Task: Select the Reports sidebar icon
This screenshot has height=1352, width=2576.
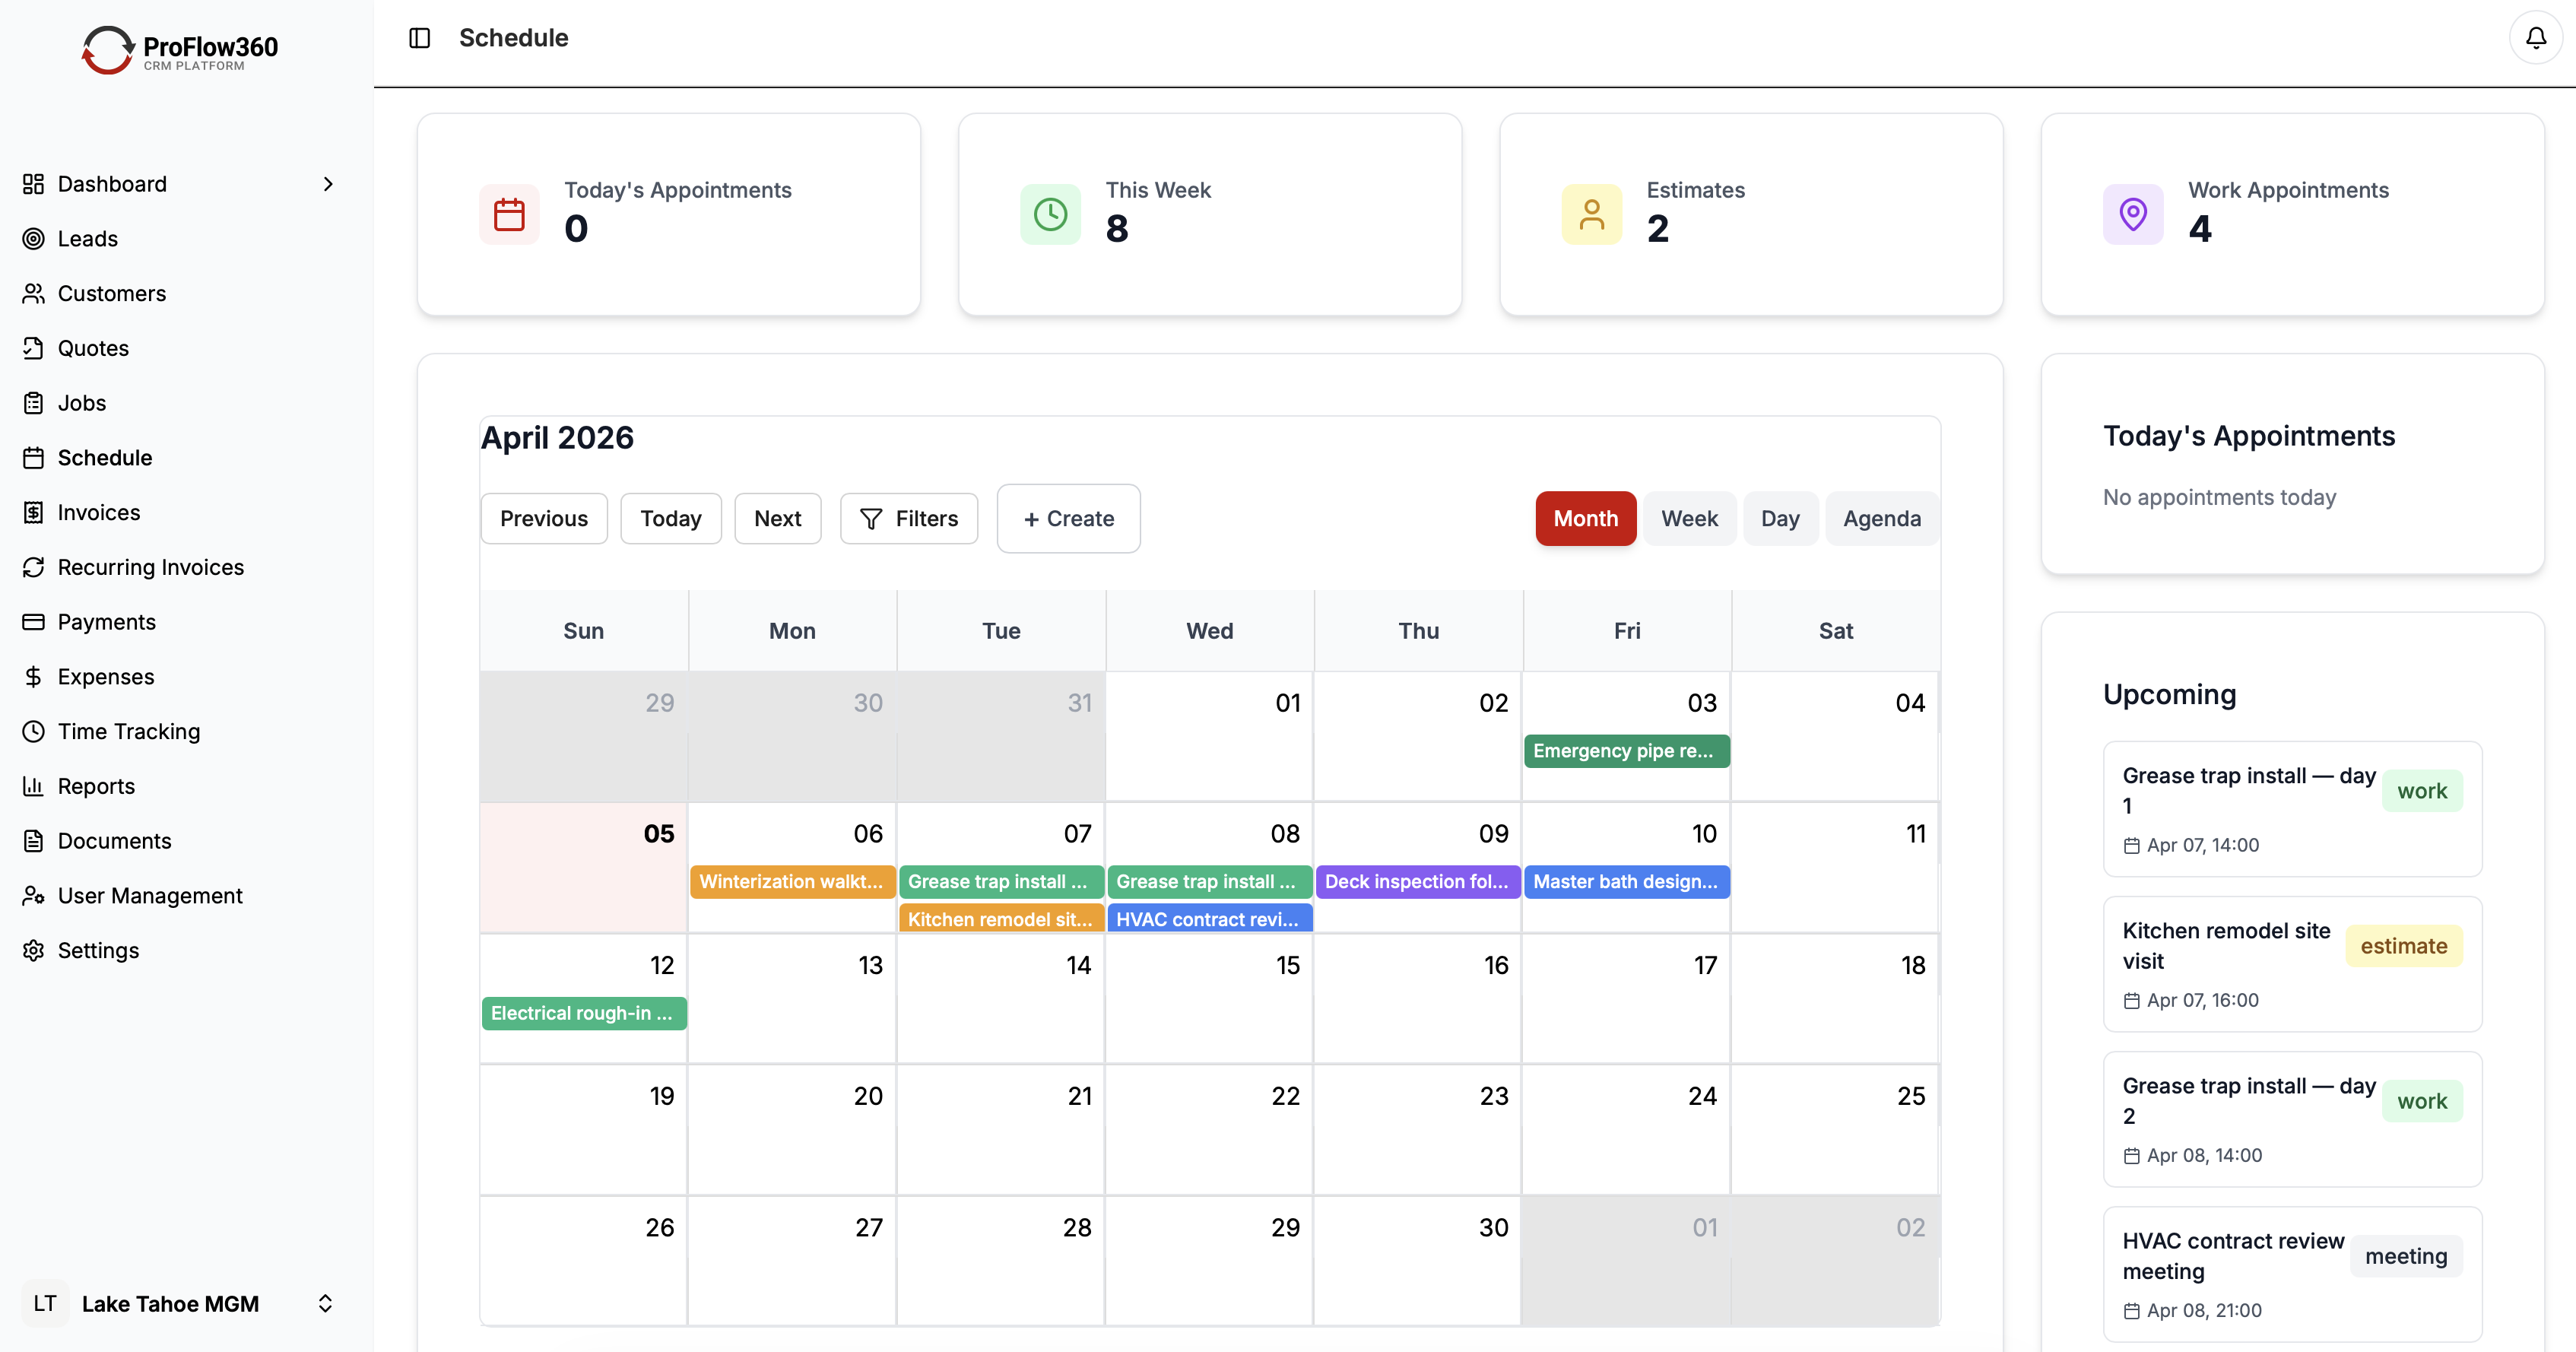Action: [33, 786]
